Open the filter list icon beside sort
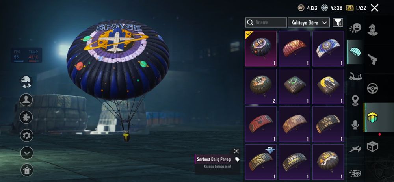Image resolution: width=394 pixels, height=182 pixels. tap(338, 22)
